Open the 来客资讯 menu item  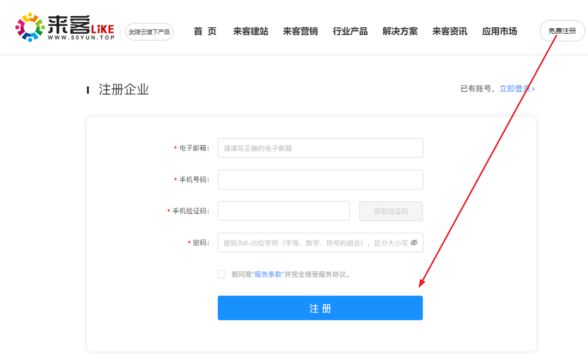pos(450,31)
